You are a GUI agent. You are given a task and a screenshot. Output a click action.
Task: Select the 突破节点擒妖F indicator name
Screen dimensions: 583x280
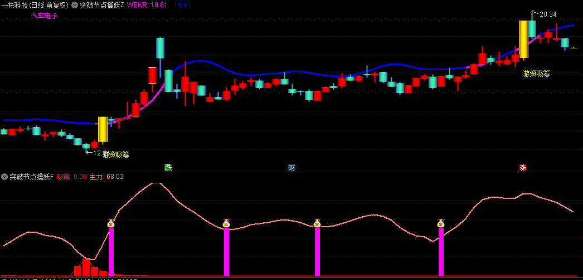[x=32, y=177]
